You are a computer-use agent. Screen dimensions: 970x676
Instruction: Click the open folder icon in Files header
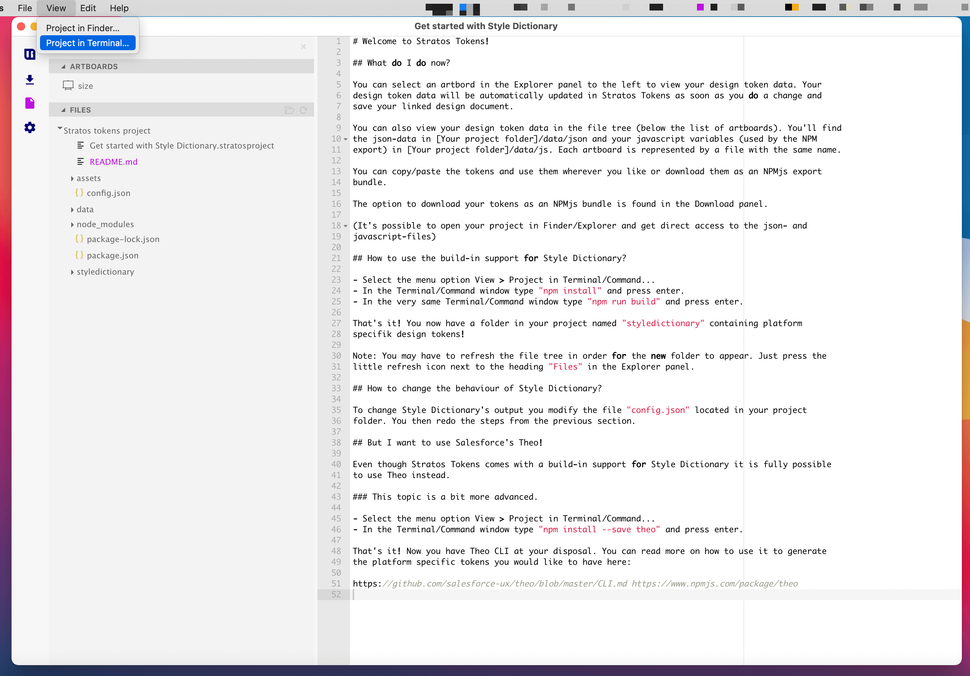289,110
